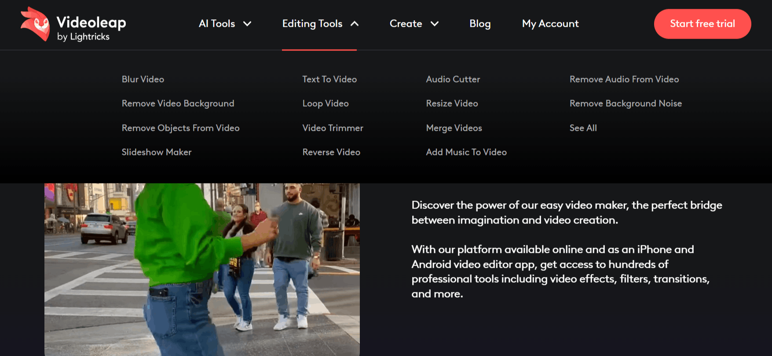Viewport: 772px width, 356px height.
Task: Select the Video Trimmer link
Action: coord(333,128)
